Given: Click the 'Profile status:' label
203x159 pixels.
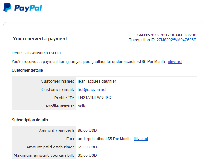Looking at the screenshot, I should tap(60, 106).
